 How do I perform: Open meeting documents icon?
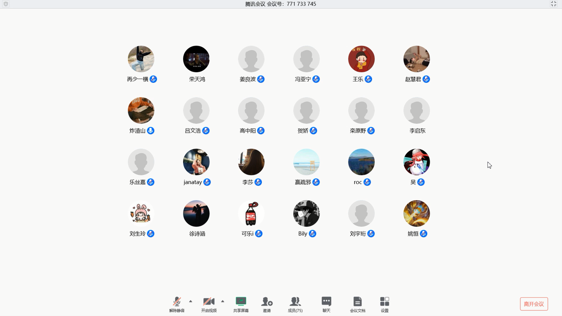point(357,302)
